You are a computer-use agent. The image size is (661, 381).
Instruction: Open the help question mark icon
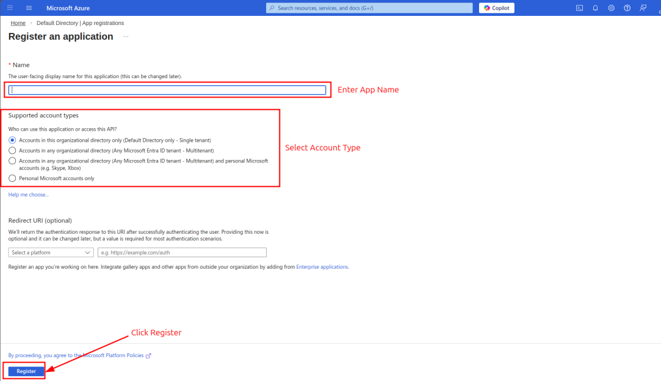[627, 8]
